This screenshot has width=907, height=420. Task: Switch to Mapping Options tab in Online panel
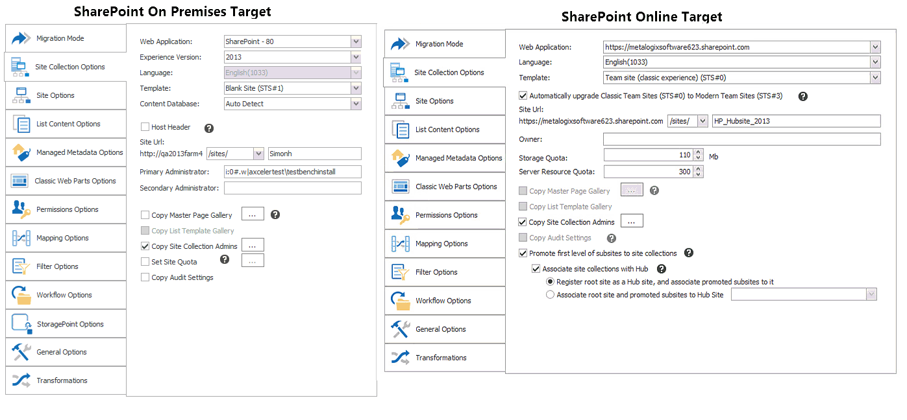445,244
